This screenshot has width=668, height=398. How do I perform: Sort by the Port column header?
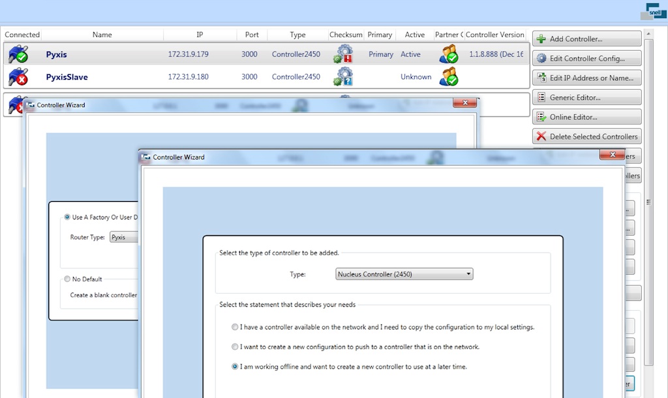pos(252,35)
